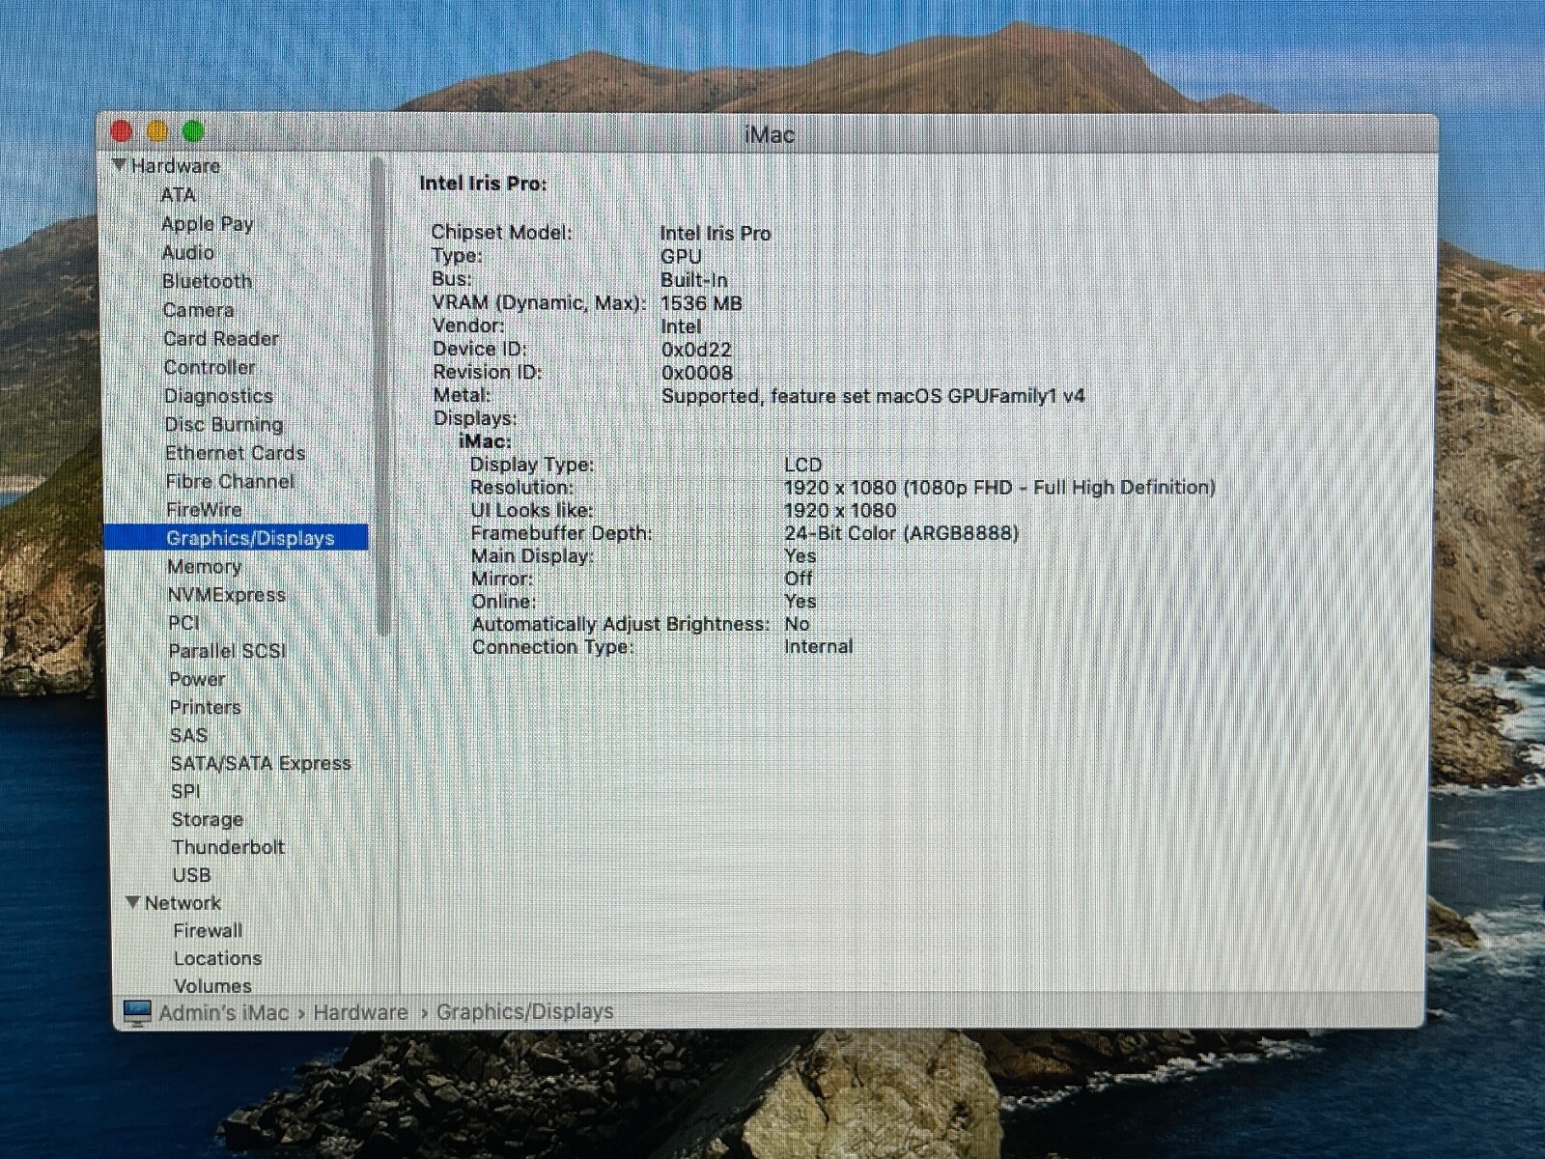Image resolution: width=1545 pixels, height=1159 pixels.
Task: Select Card Reader in the list
Action: coord(220,338)
